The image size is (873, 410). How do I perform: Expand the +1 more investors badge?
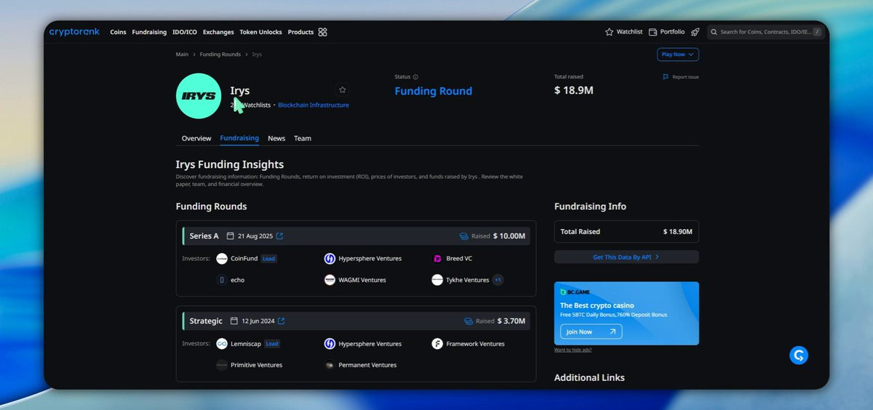tap(498, 280)
